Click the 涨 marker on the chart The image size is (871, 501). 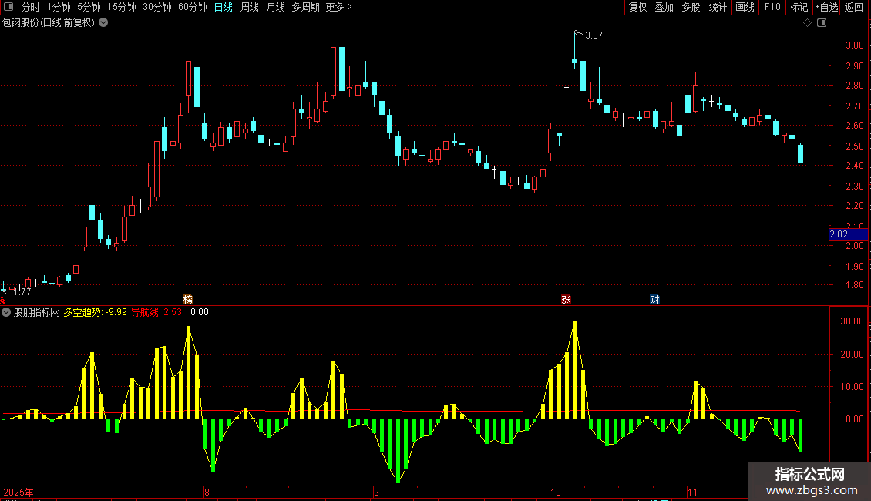(566, 299)
